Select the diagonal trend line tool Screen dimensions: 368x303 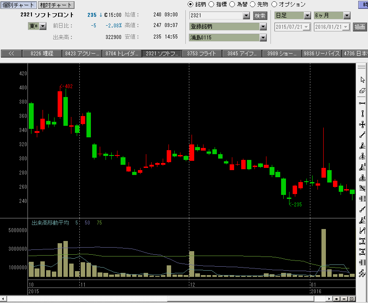click(x=362, y=135)
